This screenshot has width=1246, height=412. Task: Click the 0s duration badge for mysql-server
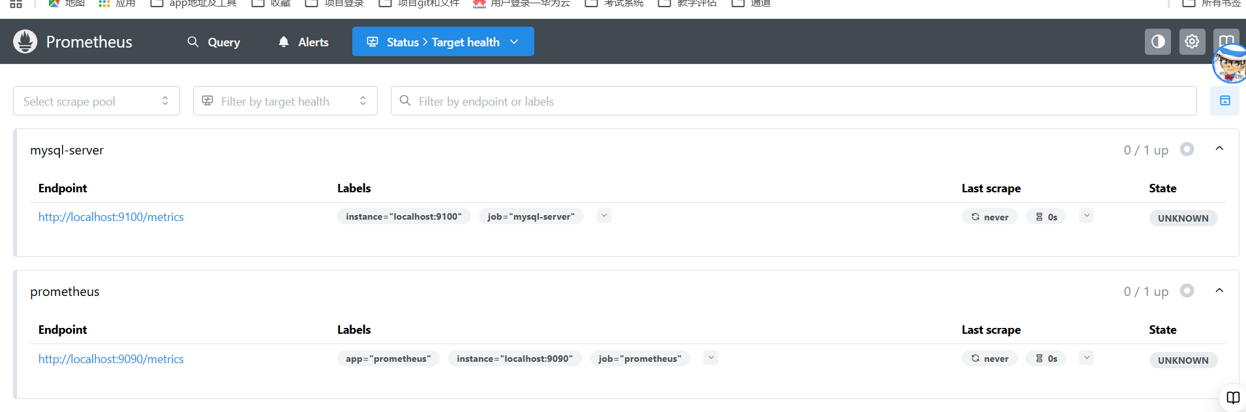[1046, 217]
